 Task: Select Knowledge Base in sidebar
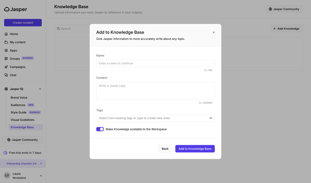(26, 127)
